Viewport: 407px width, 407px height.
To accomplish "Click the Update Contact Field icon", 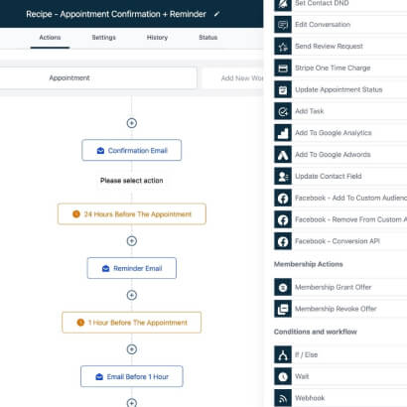I will click(283, 176).
